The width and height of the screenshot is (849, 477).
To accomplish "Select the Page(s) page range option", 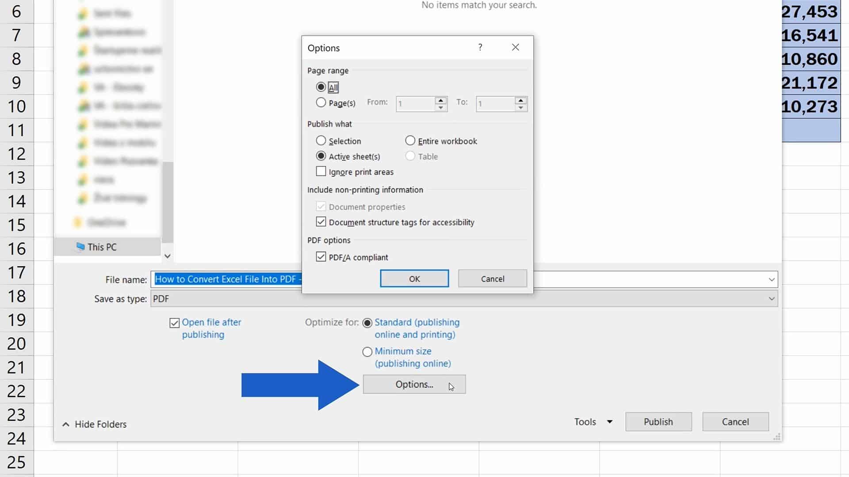I will pyautogui.click(x=321, y=102).
